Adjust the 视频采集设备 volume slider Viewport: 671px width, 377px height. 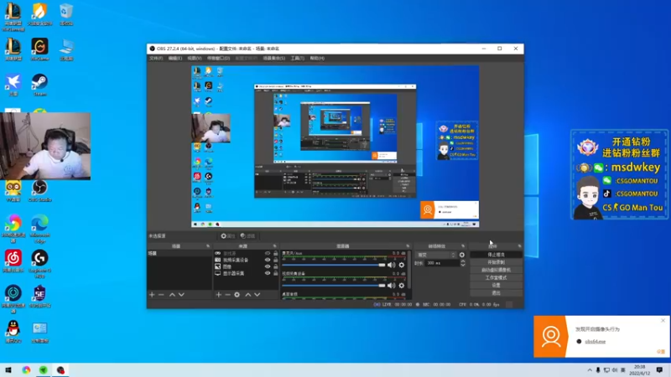334,286
